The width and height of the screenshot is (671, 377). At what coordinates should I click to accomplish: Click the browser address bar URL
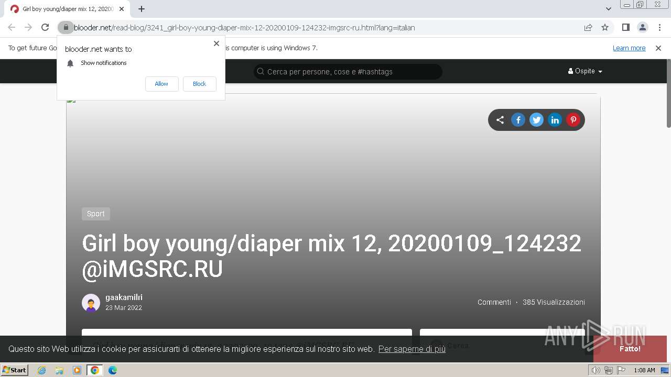click(x=244, y=28)
